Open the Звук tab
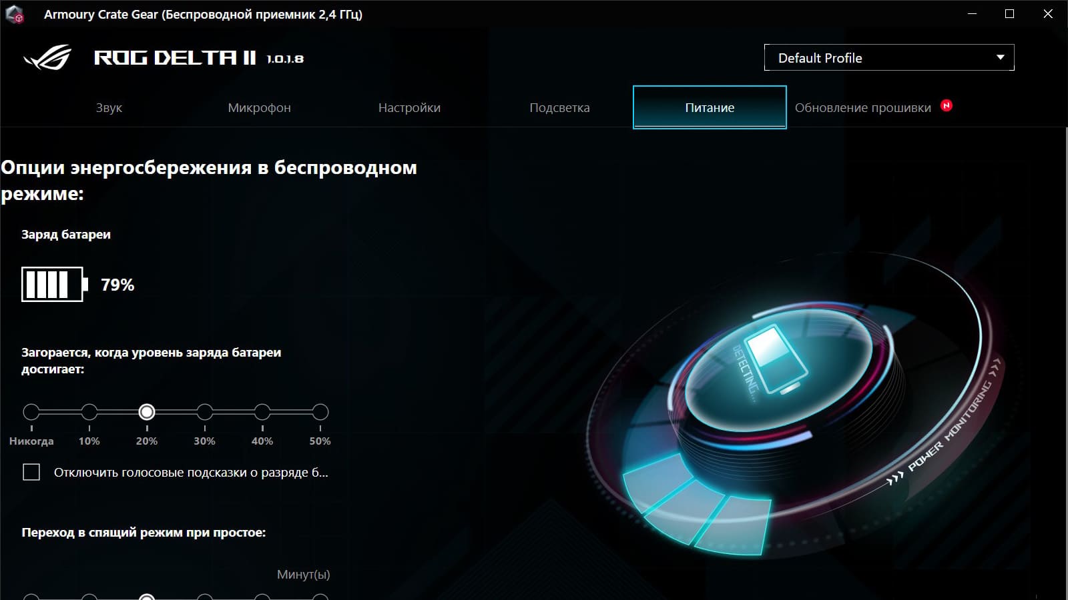Image resolution: width=1068 pixels, height=600 pixels. coord(109,107)
